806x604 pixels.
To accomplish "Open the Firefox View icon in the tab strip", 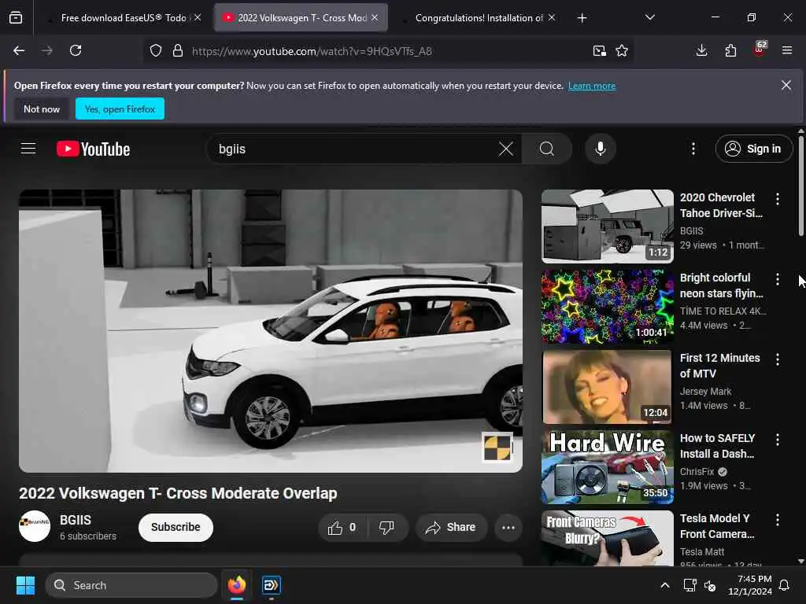I will click(16, 18).
